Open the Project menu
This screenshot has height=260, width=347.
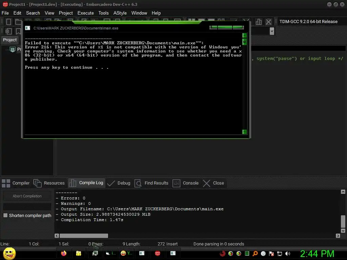point(66,13)
